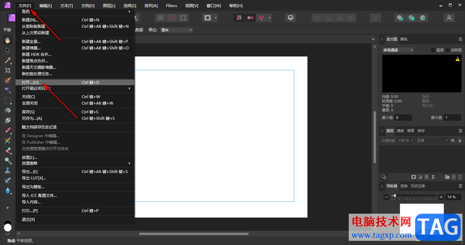
Task: Select the Flood Select magic wand tool
Action: 8,90
